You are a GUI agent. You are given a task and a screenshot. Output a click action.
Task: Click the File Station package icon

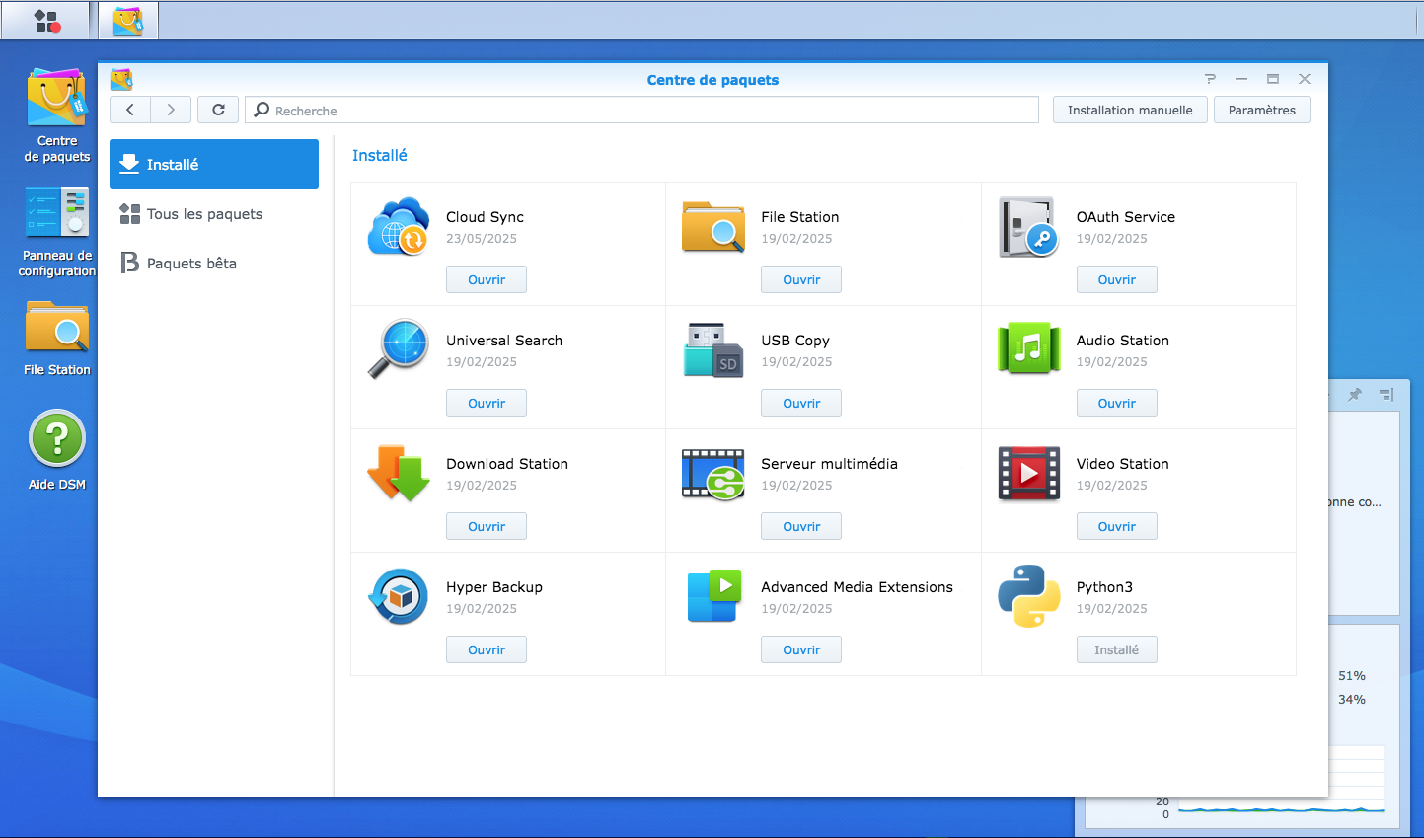[x=713, y=226]
